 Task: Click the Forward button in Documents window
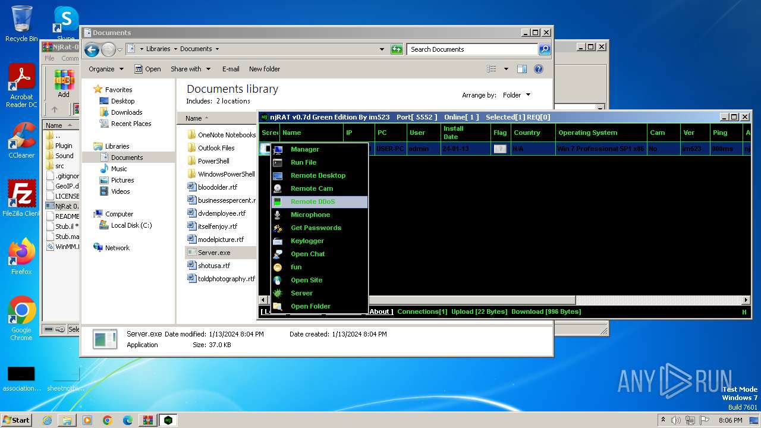point(108,49)
